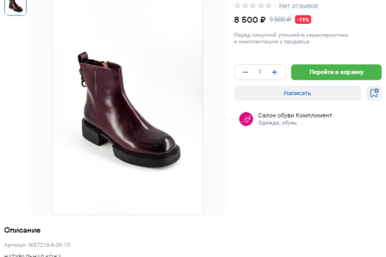Open Салон обуви Комплимент seller logo
This screenshot has width=386, height=257.
[x=246, y=119]
